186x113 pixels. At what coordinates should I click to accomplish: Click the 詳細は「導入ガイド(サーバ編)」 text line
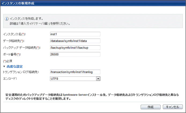tap(40, 24)
